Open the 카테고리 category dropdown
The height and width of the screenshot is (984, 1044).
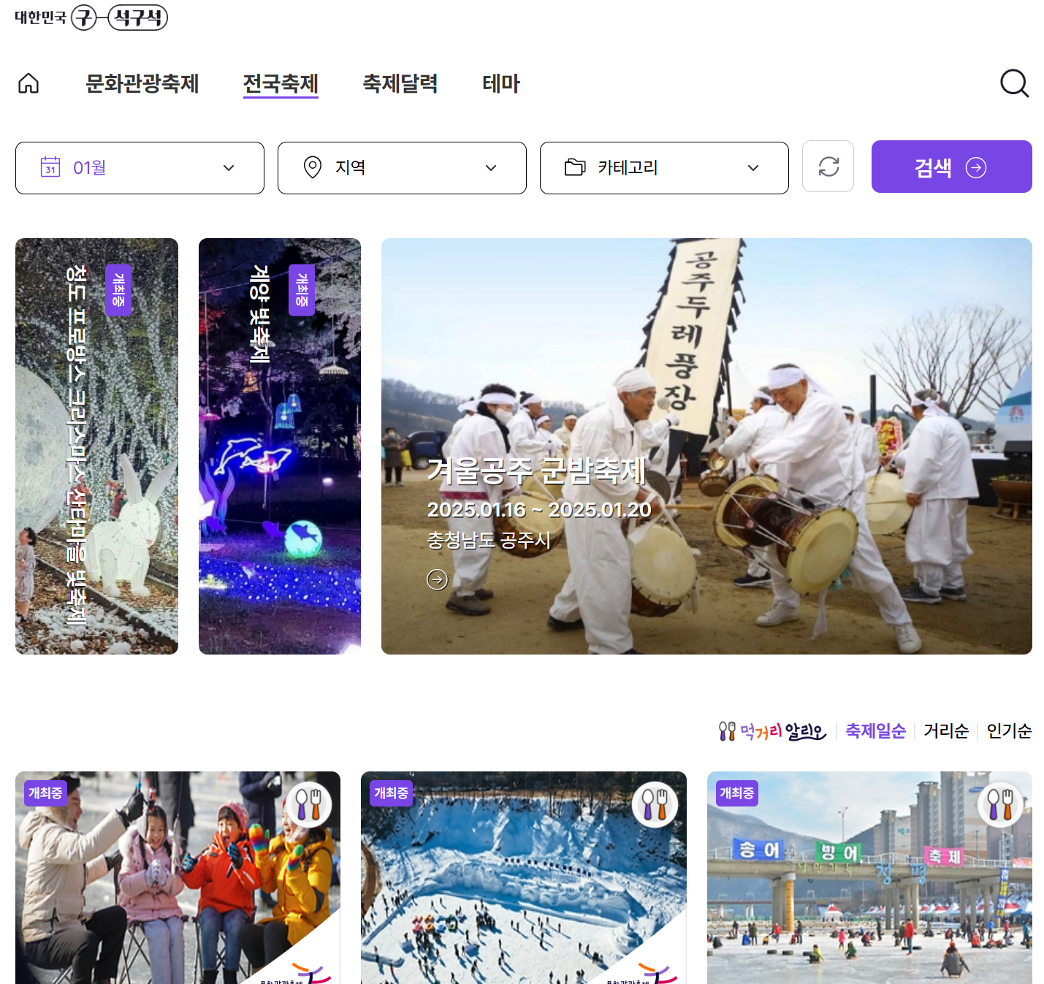click(x=663, y=167)
